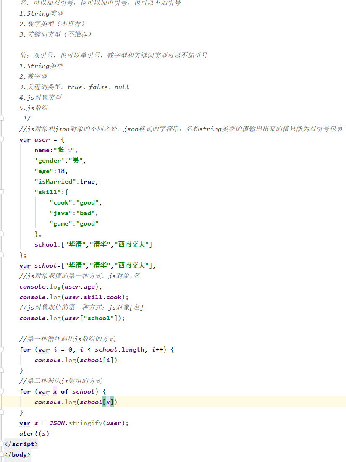Click the comment line '2.数字型'

[x=33, y=76]
